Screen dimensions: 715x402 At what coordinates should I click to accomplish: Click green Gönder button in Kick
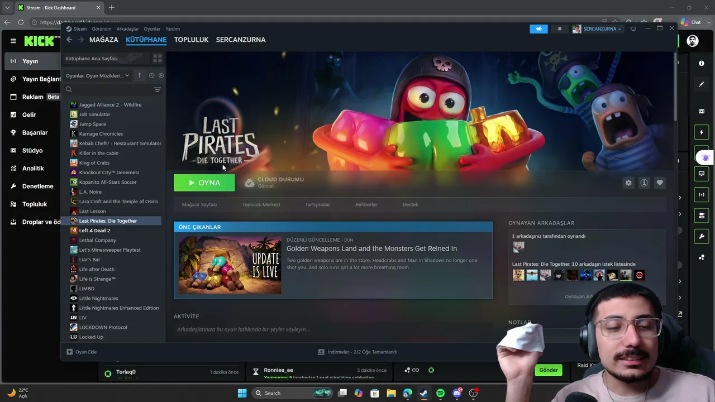click(549, 370)
